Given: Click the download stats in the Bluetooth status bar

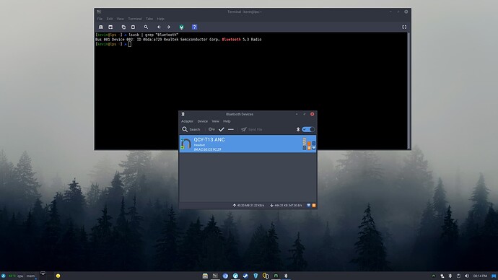Looking at the screenshot, I should 286,206.
